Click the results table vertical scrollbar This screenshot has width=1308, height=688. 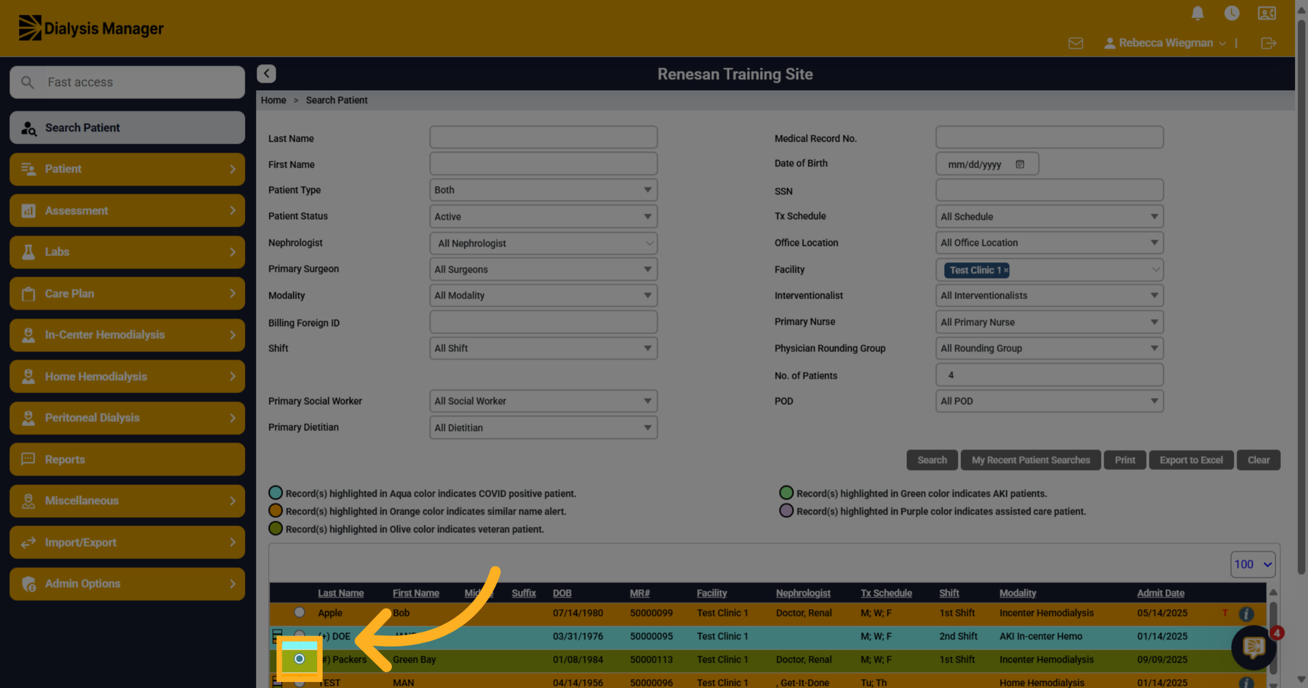[x=1273, y=638]
